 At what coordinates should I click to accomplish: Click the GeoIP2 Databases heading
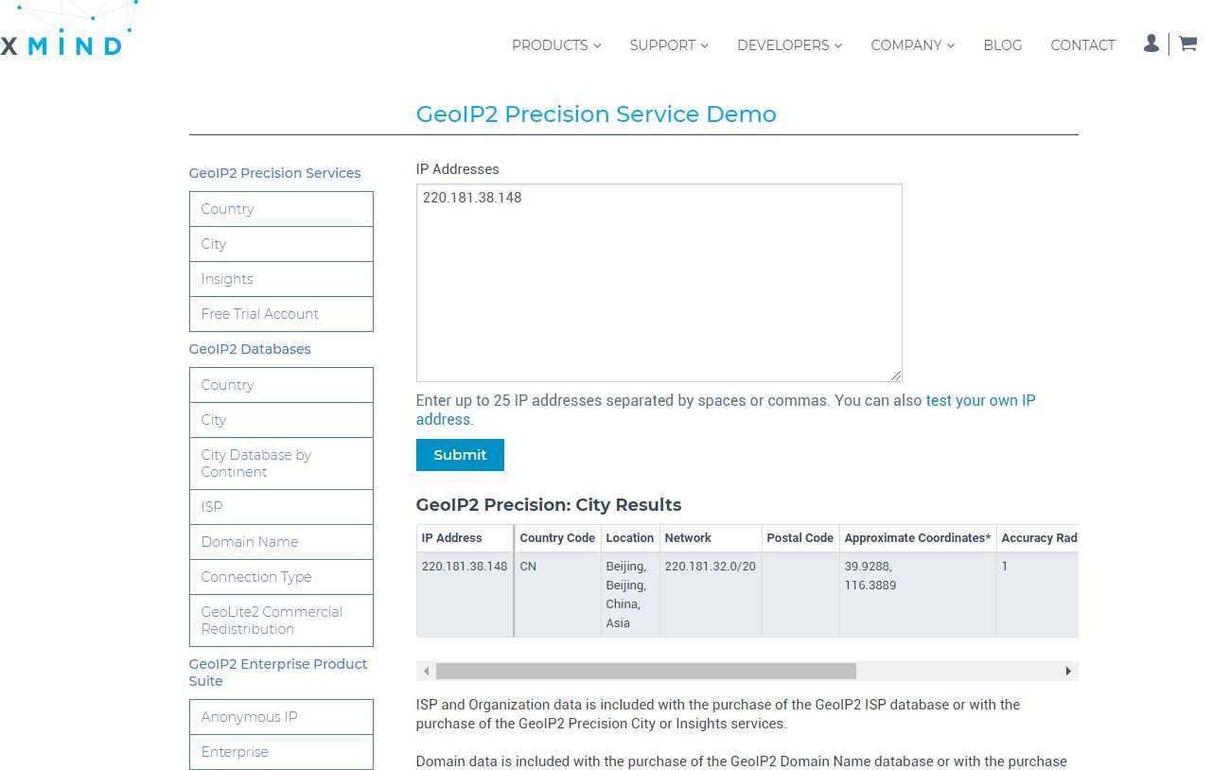(x=250, y=349)
